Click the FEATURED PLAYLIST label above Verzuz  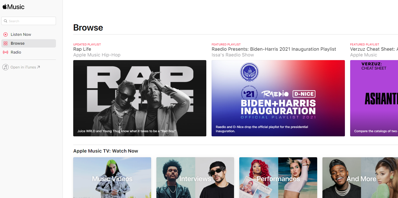click(365, 44)
